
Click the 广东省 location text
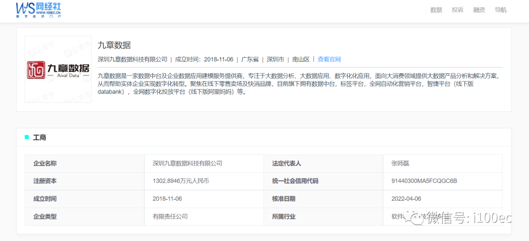(x=250, y=59)
